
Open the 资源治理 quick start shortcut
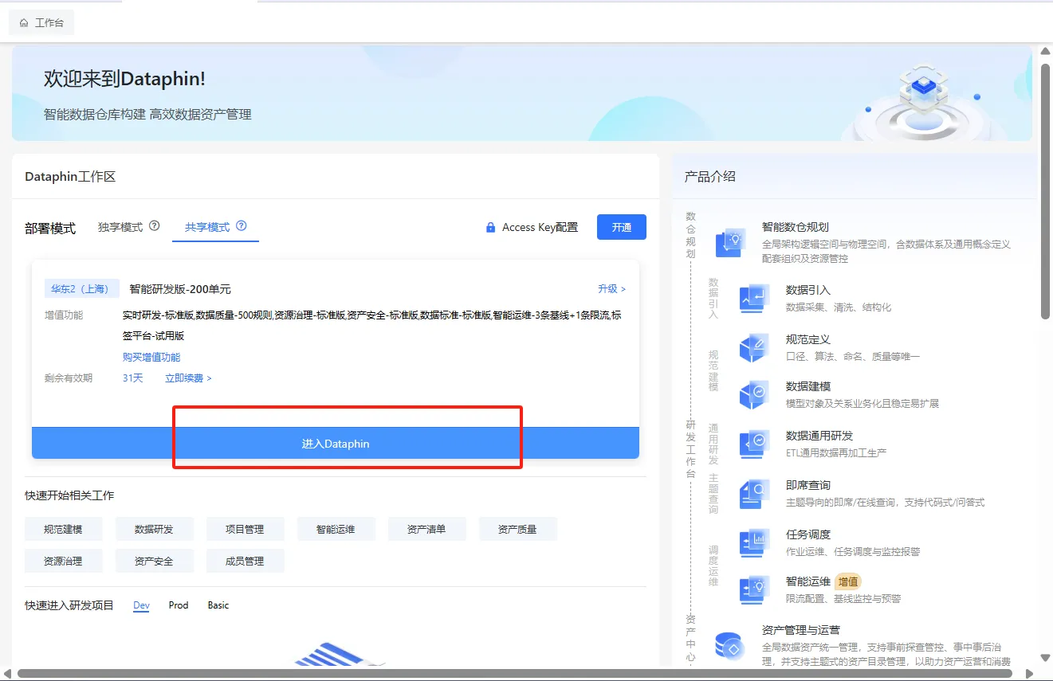point(63,561)
